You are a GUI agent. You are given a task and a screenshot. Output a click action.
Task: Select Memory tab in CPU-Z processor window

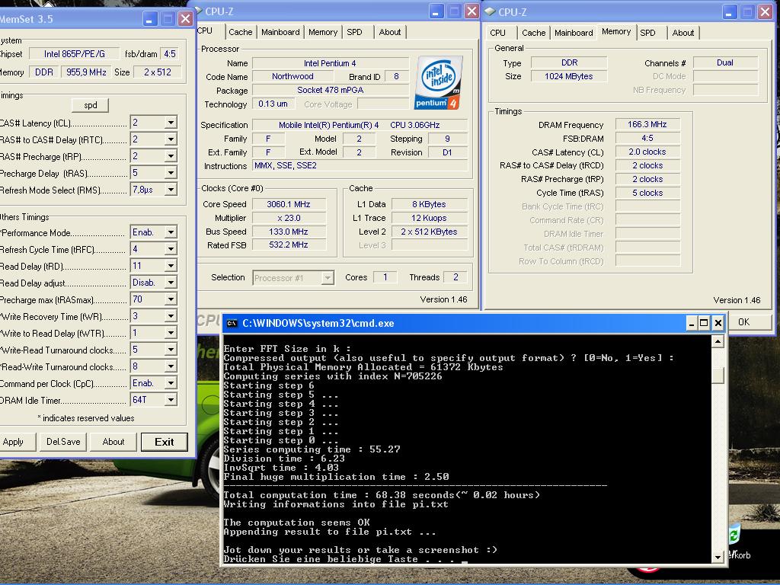(323, 32)
